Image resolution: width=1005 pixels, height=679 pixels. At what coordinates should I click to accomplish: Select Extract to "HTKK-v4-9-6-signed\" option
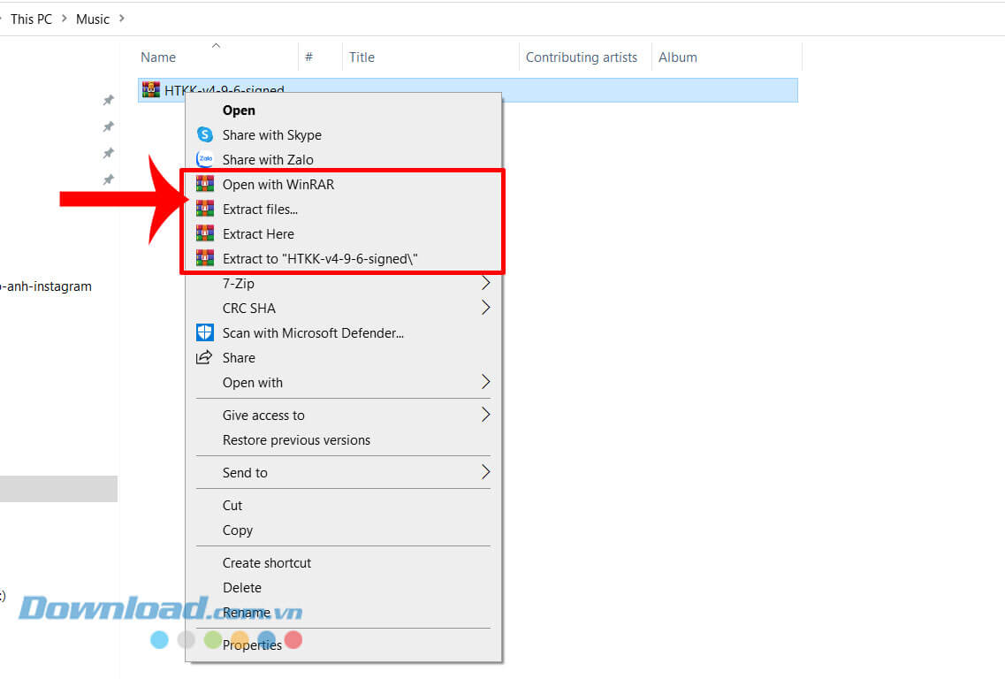click(x=320, y=259)
